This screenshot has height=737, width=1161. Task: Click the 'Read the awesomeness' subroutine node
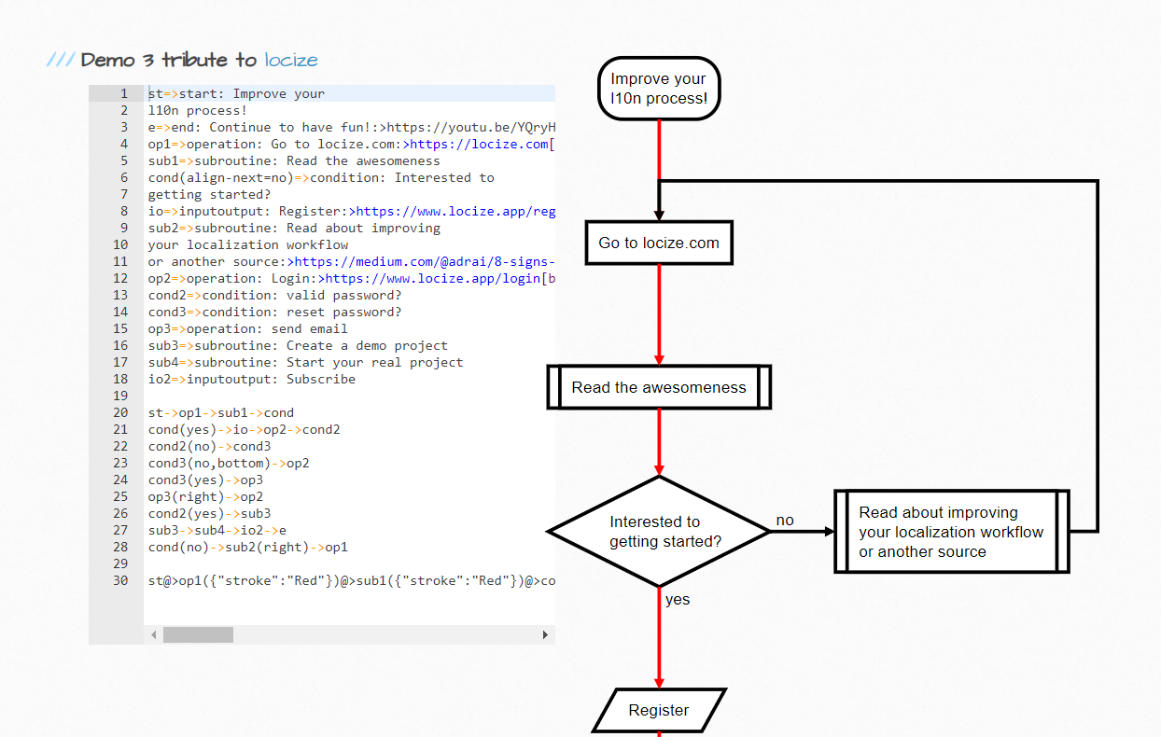pos(659,387)
